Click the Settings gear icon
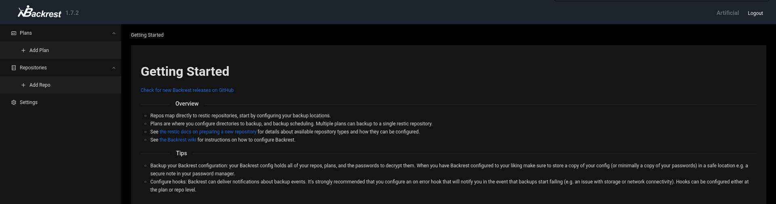The width and height of the screenshot is (776, 204). (x=14, y=102)
